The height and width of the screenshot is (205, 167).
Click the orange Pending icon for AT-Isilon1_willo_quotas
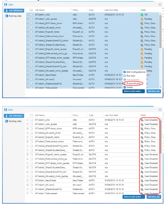[x=142, y=19]
